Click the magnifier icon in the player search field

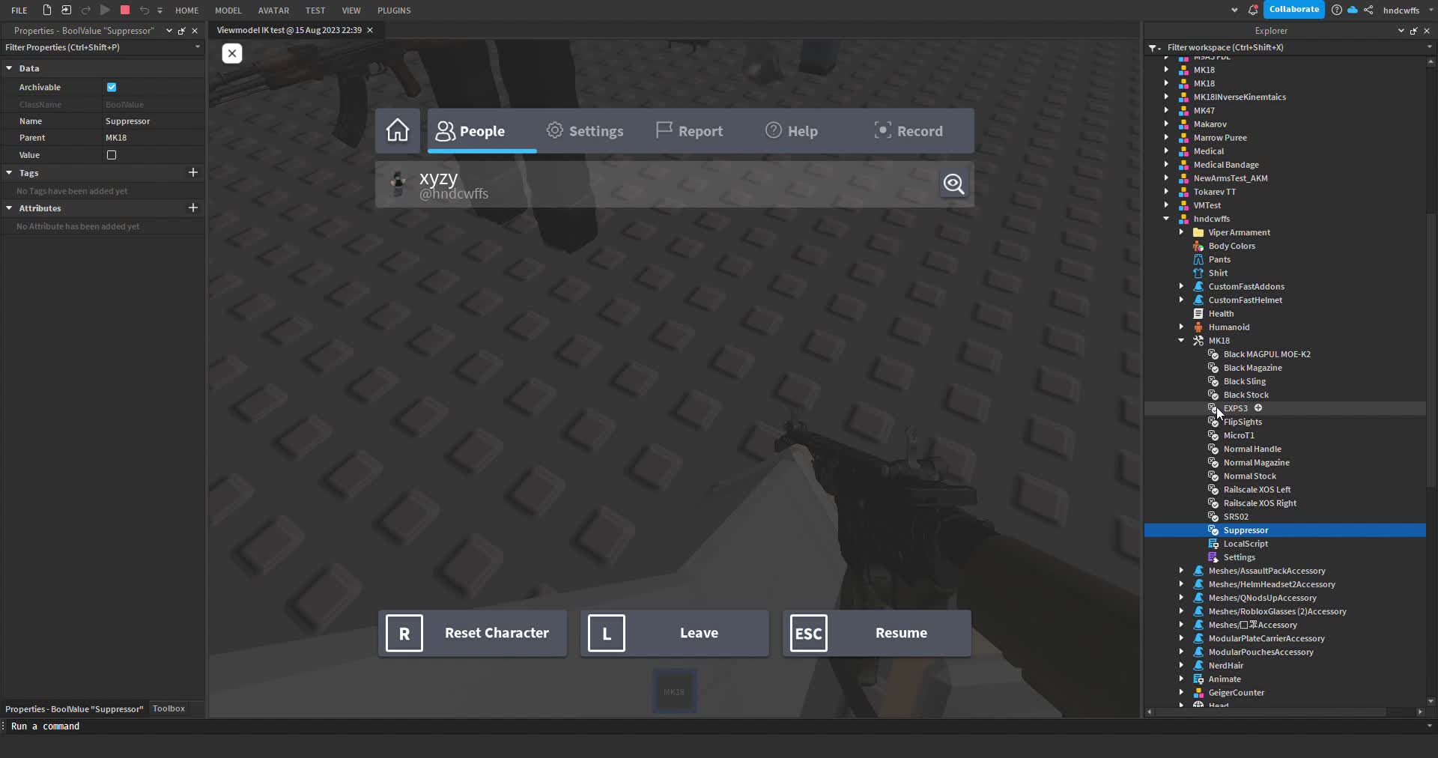click(x=954, y=184)
